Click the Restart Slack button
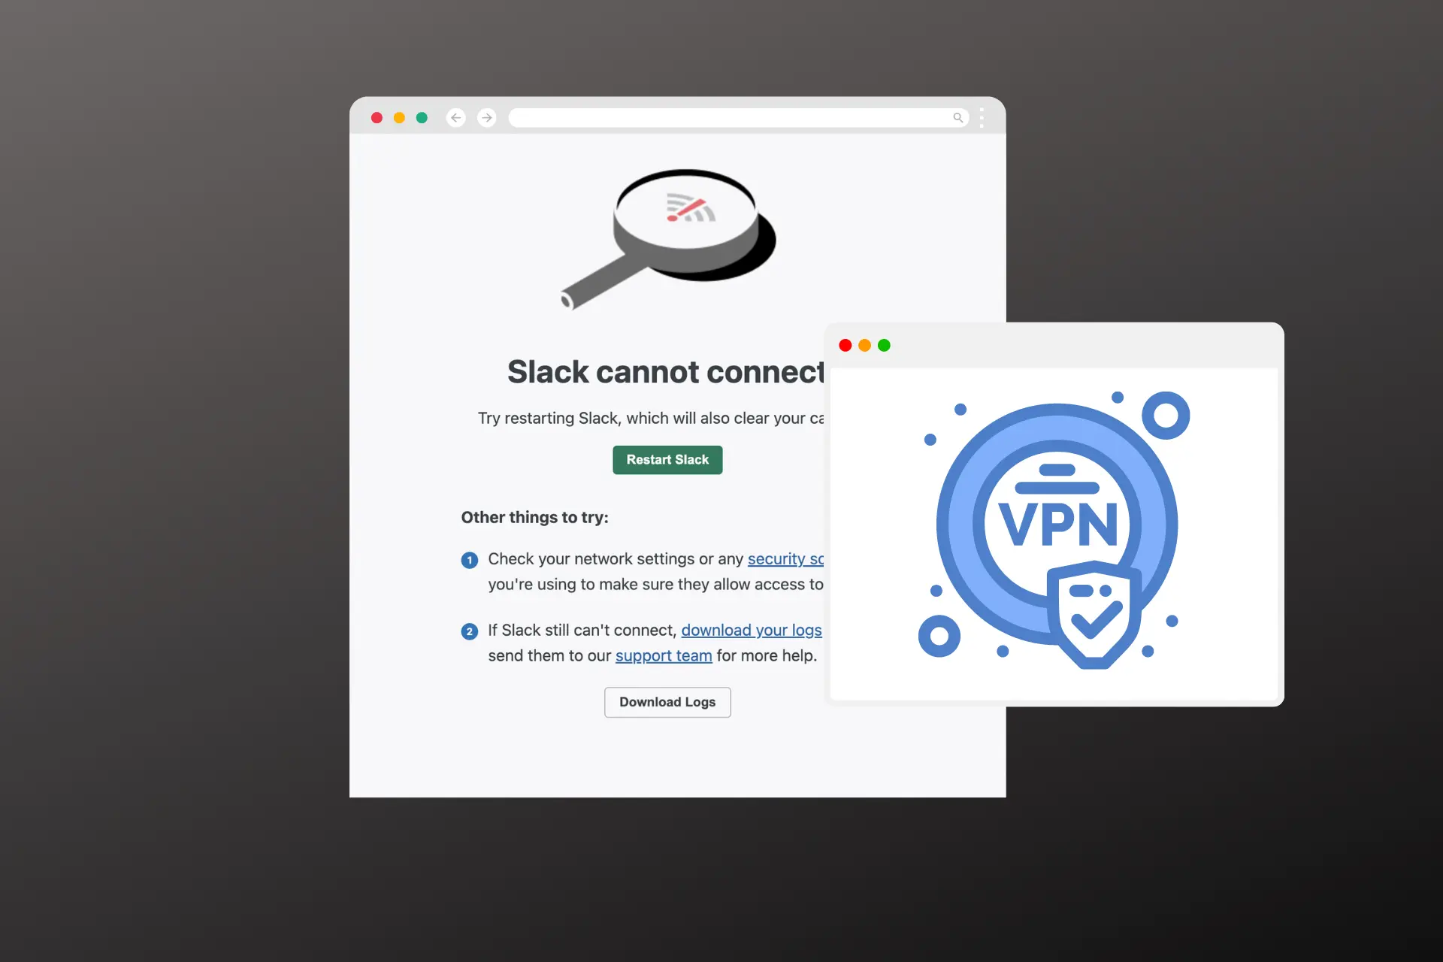The width and height of the screenshot is (1443, 962). [667, 459]
